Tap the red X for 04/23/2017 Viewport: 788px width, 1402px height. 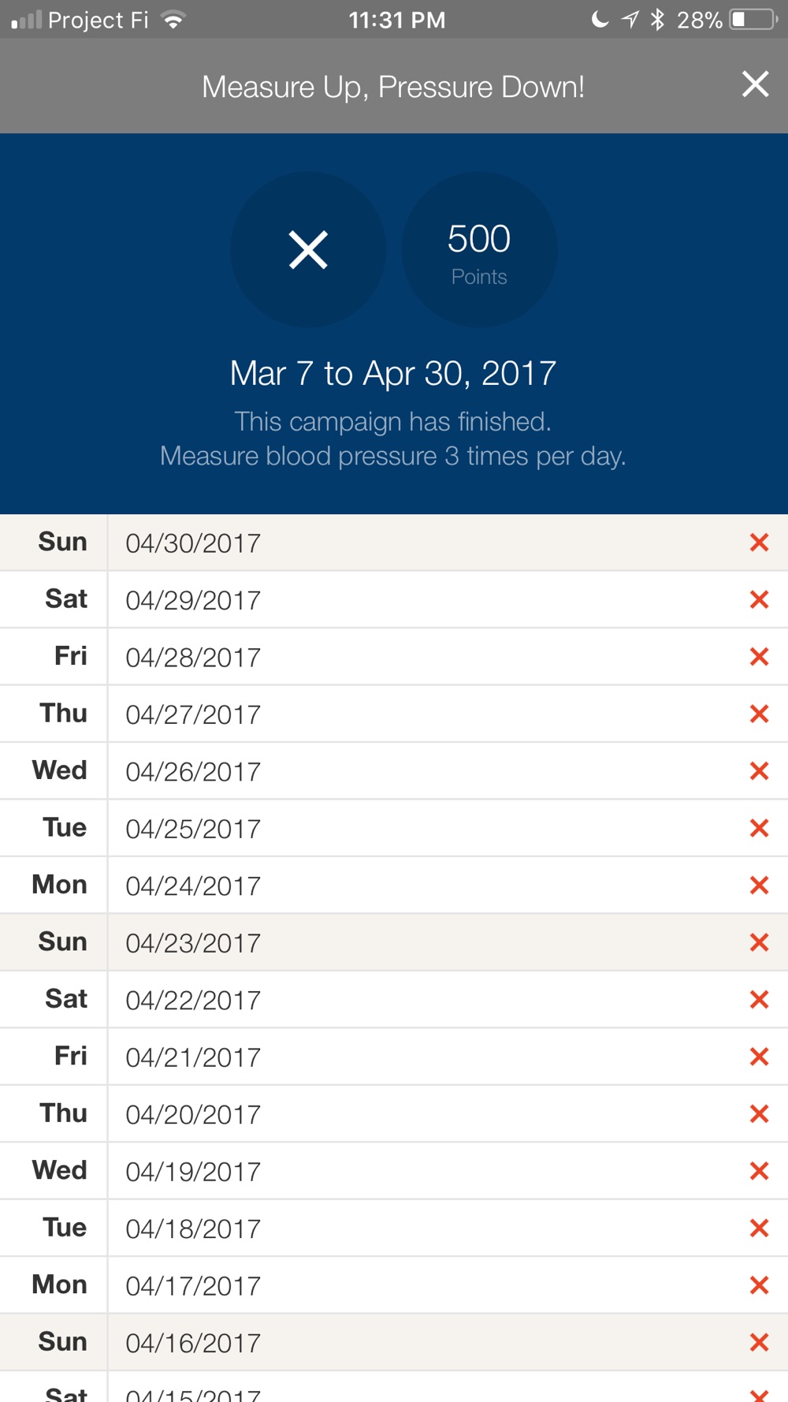[759, 942]
